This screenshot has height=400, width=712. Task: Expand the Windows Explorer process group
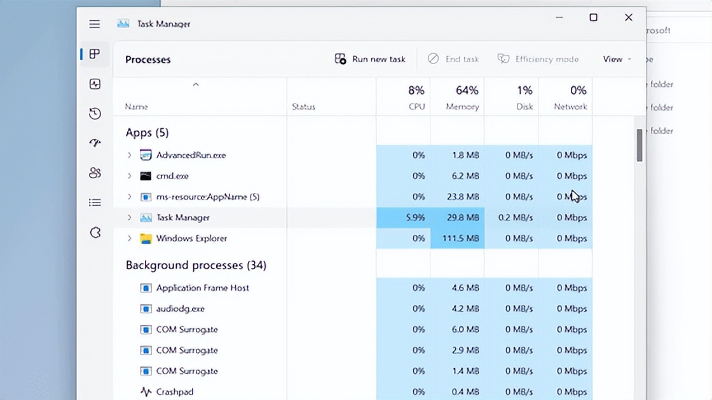[129, 239]
